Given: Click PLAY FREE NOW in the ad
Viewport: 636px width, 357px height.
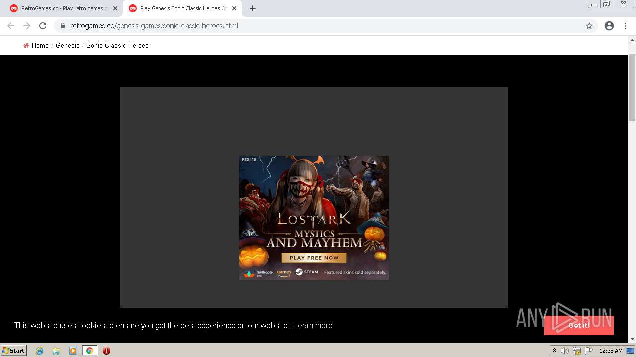Looking at the screenshot, I should click(314, 258).
